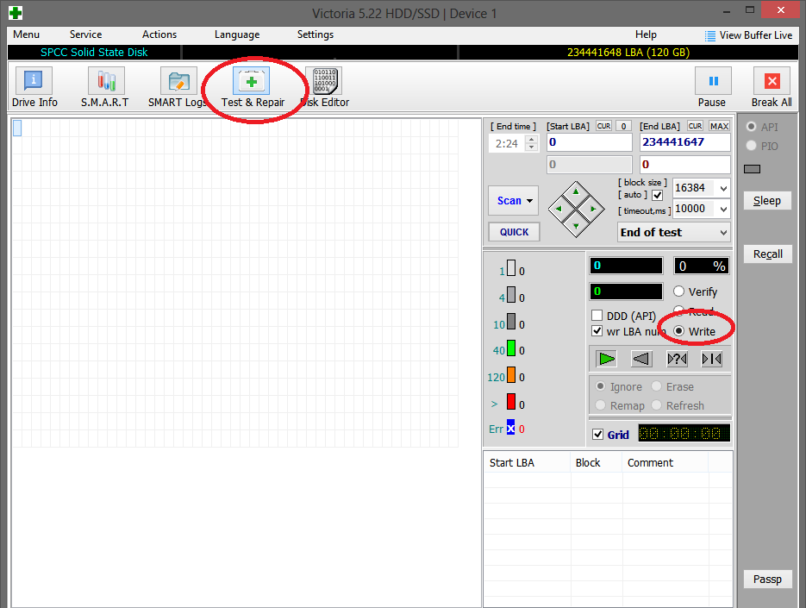Click CUR button next to End LBA
Screen dimensions: 806x608
click(x=695, y=126)
